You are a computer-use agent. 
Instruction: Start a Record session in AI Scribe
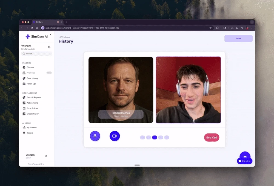[28, 133]
